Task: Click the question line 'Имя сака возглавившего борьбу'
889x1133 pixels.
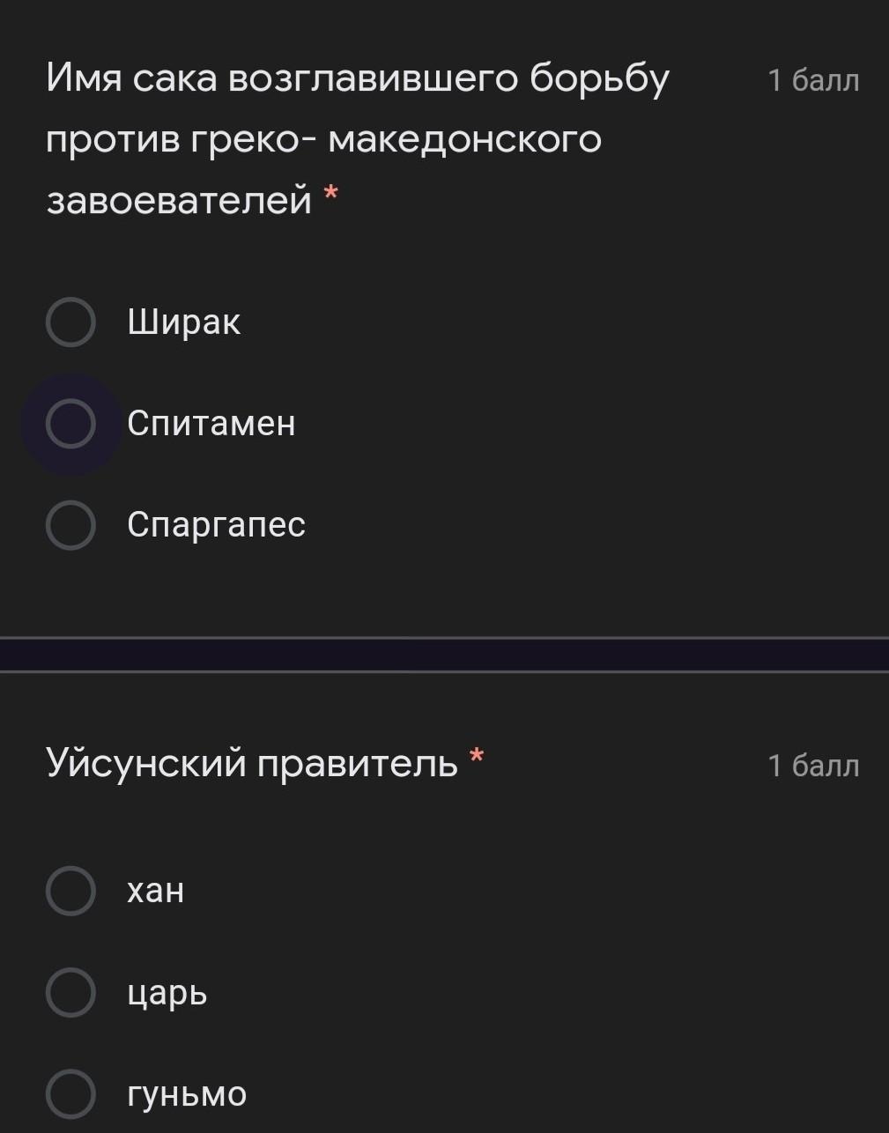Action: [x=358, y=79]
